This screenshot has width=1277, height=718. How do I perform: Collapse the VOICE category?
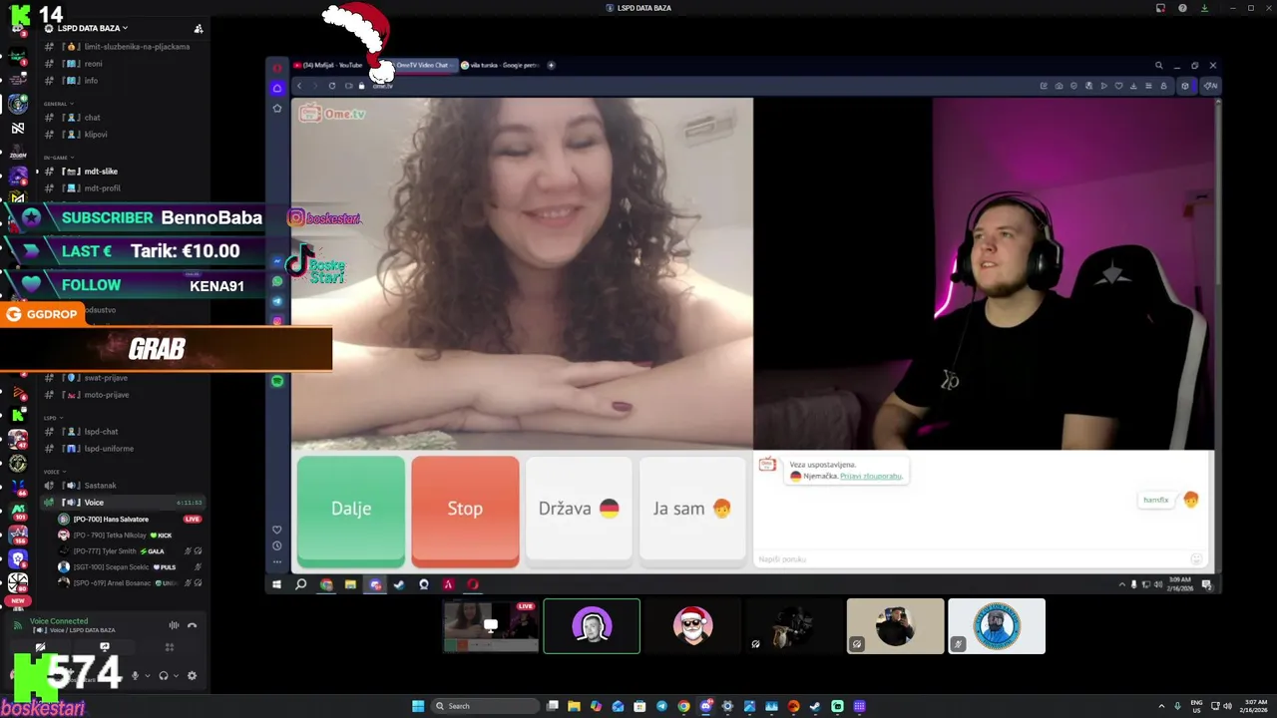pos(54,472)
